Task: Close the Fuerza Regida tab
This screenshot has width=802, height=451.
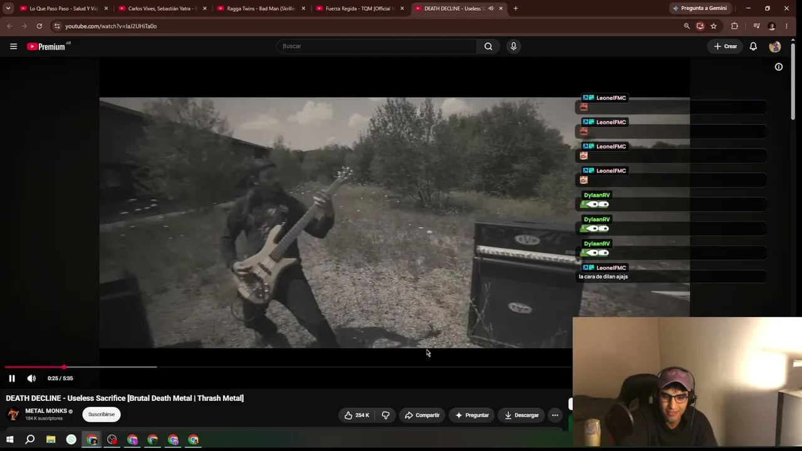Action: (402, 9)
